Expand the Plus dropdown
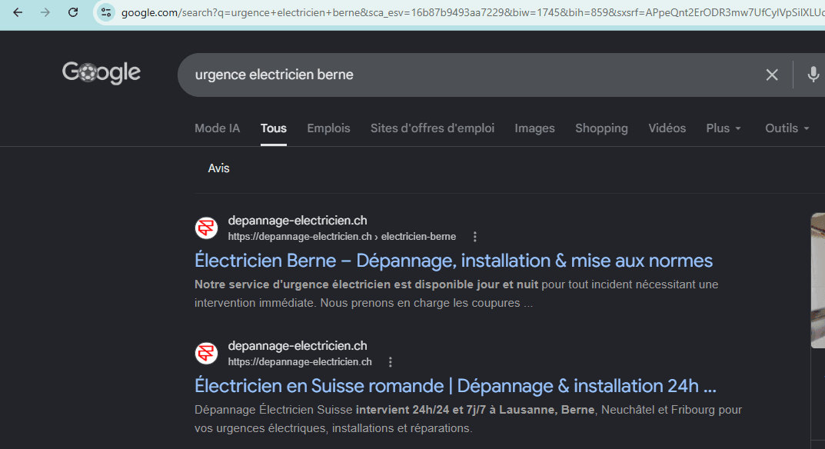The width and height of the screenshot is (825, 449). [724, 128]
